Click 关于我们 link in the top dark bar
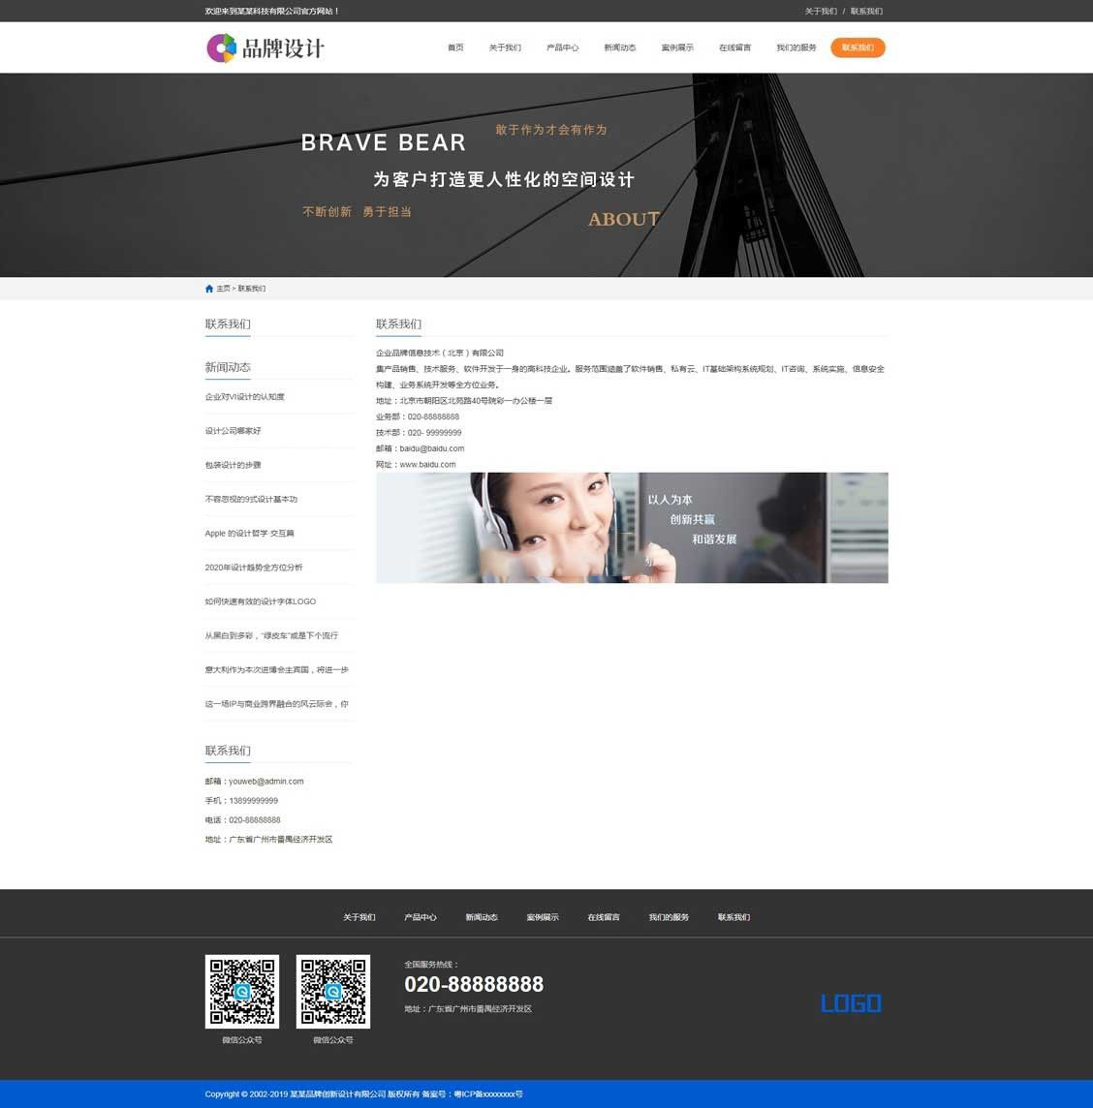The height and width of the screenshot is (1108, 1093). coord(820,12)
